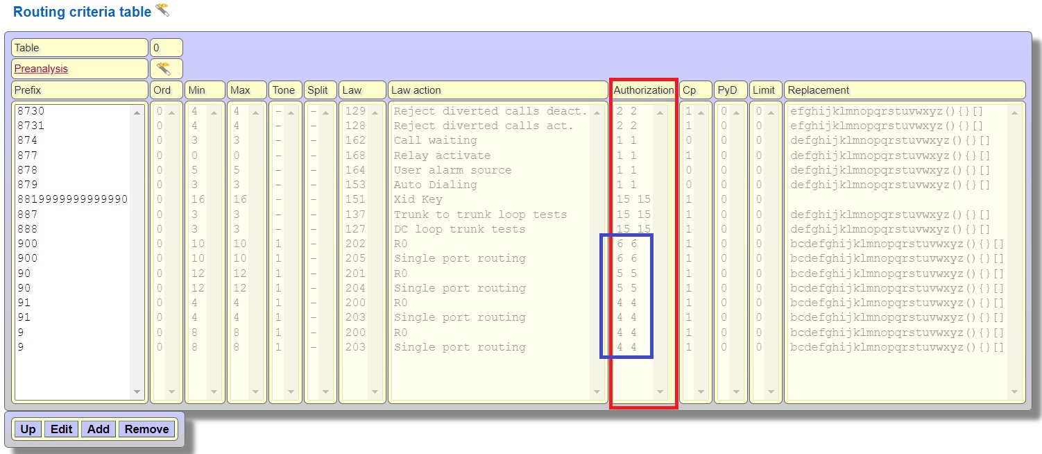Click the Law column scroll-up arrow
This screenshot has height=454, width=1042.
[x=375, y=112]
